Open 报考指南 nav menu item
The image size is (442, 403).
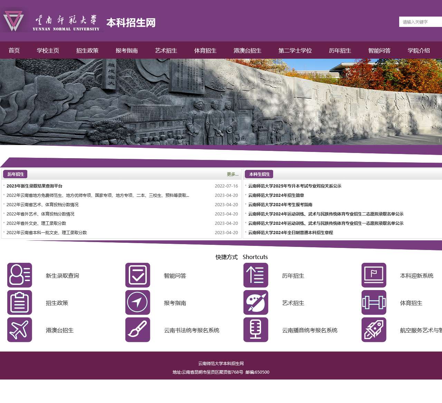point(127,50)
